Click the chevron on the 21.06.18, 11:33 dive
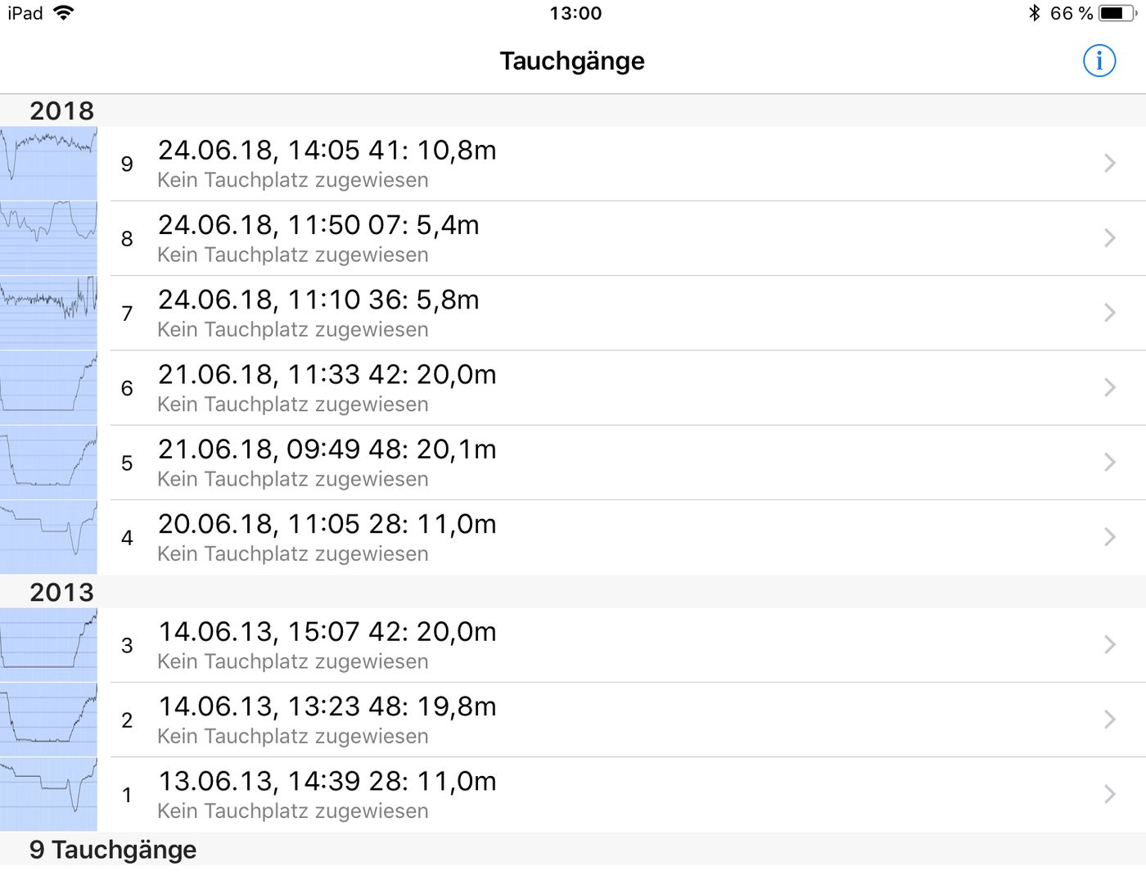 tap(1109, 388)
